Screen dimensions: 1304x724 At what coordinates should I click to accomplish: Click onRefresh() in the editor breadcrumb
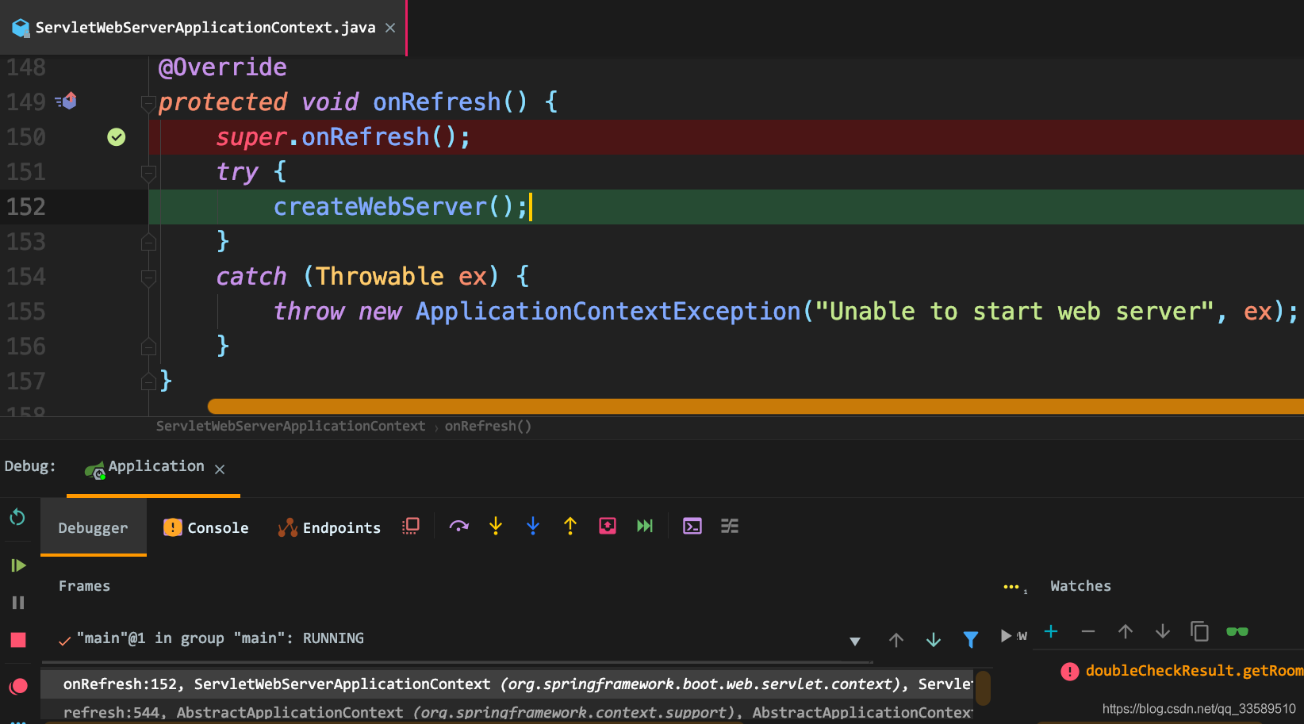pos(488,427)
